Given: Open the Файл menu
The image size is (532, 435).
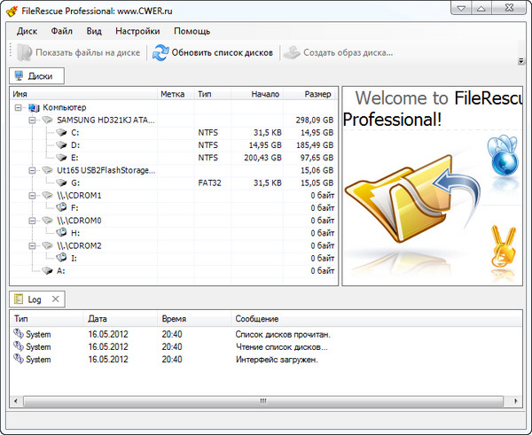Looking at the screenshot, I should [62, 31].
